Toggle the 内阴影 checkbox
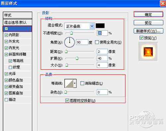The image size is (166, 131). click(6, 35)
